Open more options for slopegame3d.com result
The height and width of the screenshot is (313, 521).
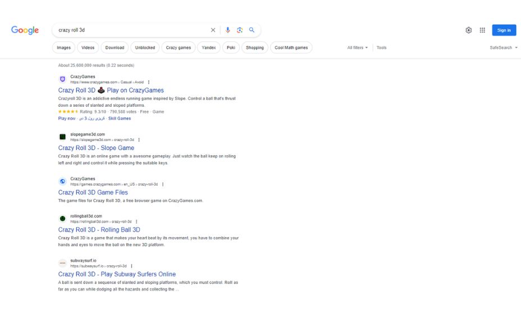pos(139,140)
